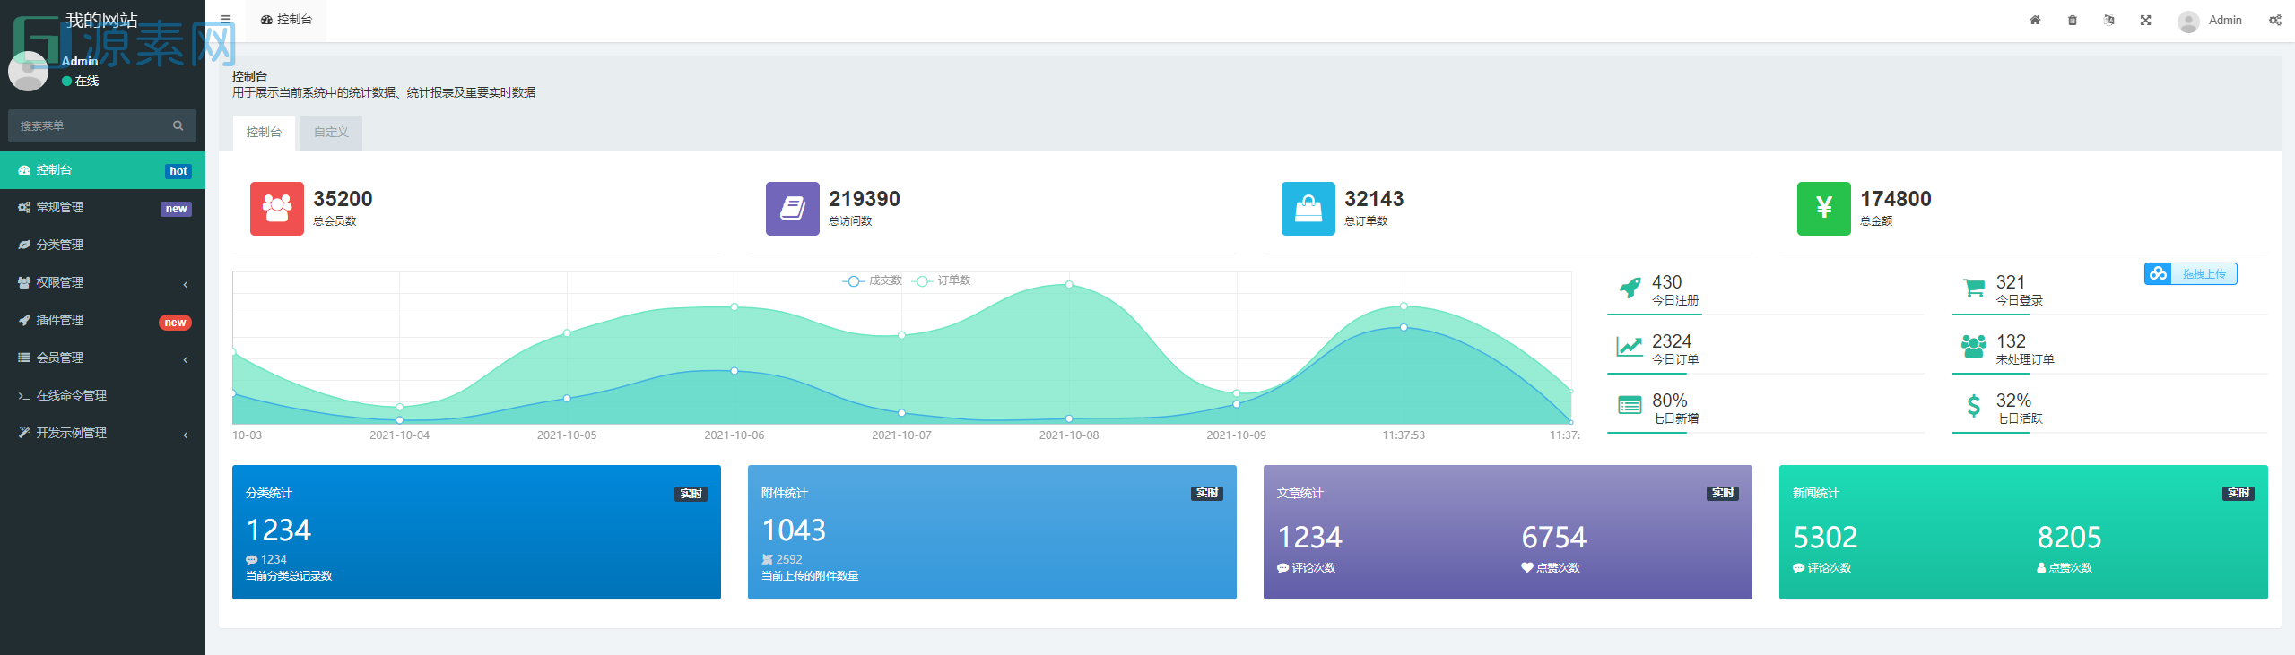Toggle 成交数 series in chart legend
Screen dimensions: 2295x655
[873, 280]
